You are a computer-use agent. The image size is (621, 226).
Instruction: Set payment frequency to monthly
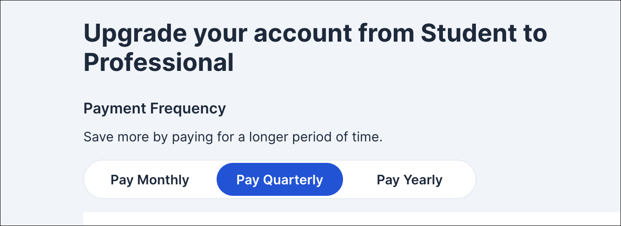pyautogui.click(x=150, y=180)
